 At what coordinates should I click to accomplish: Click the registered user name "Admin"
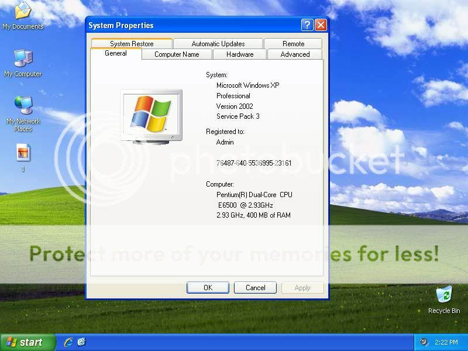pos(225,142)
